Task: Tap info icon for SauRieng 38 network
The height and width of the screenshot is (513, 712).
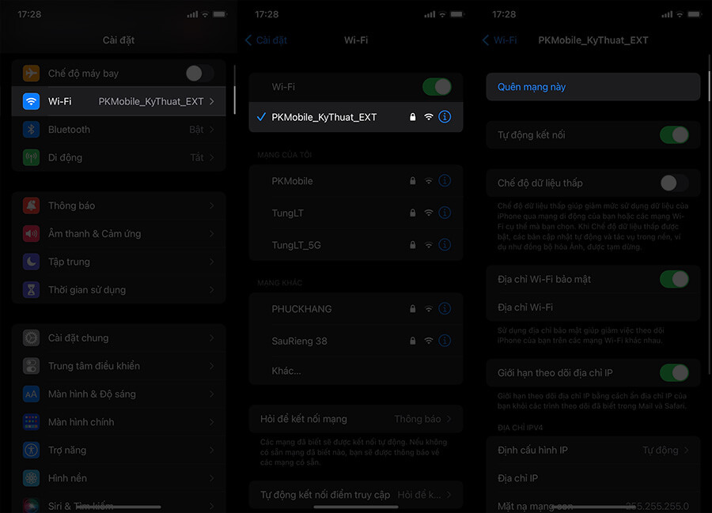Action: pos(445,341)
